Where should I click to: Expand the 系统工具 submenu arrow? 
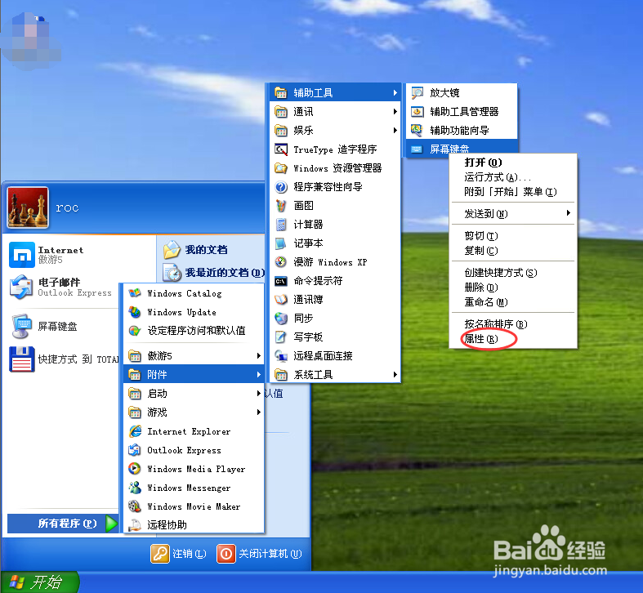395,374
